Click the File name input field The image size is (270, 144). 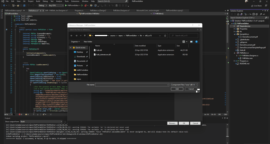[x=132, y=85]
